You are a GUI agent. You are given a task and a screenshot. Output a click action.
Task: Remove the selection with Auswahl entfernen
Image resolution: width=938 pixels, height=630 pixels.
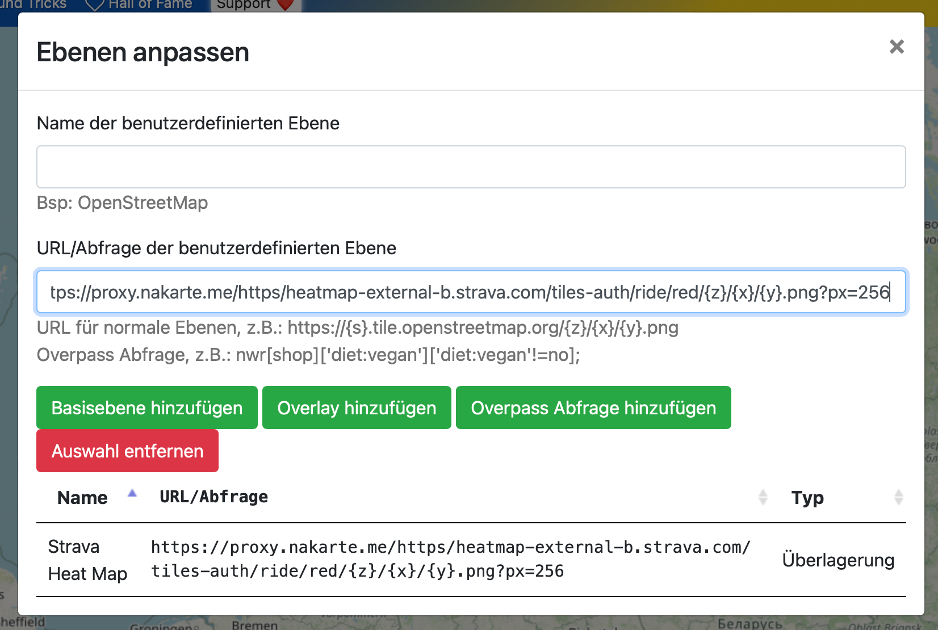127,451
